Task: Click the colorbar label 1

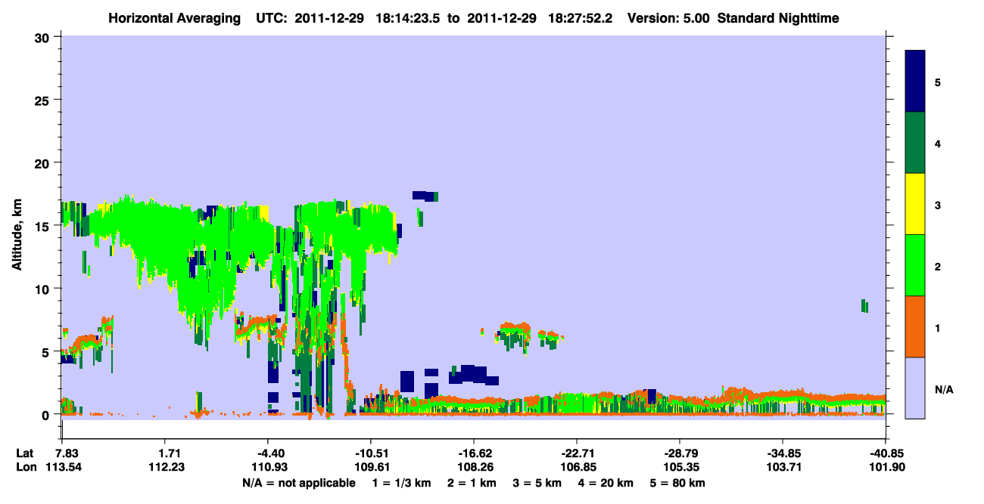Action: (938, 327)
